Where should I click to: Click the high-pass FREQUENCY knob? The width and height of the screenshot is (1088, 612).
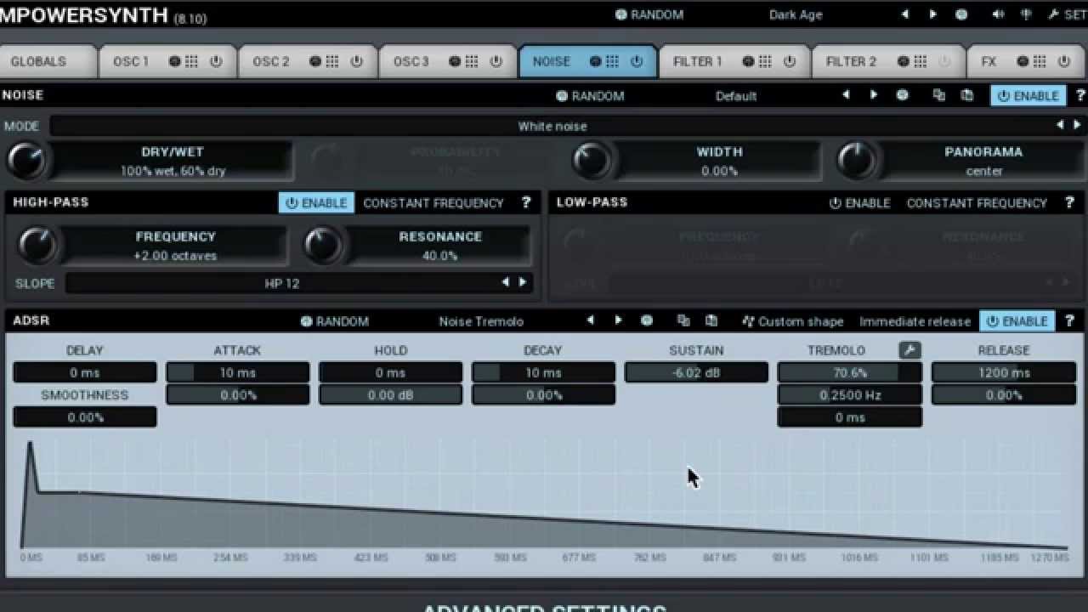(37, 245)
